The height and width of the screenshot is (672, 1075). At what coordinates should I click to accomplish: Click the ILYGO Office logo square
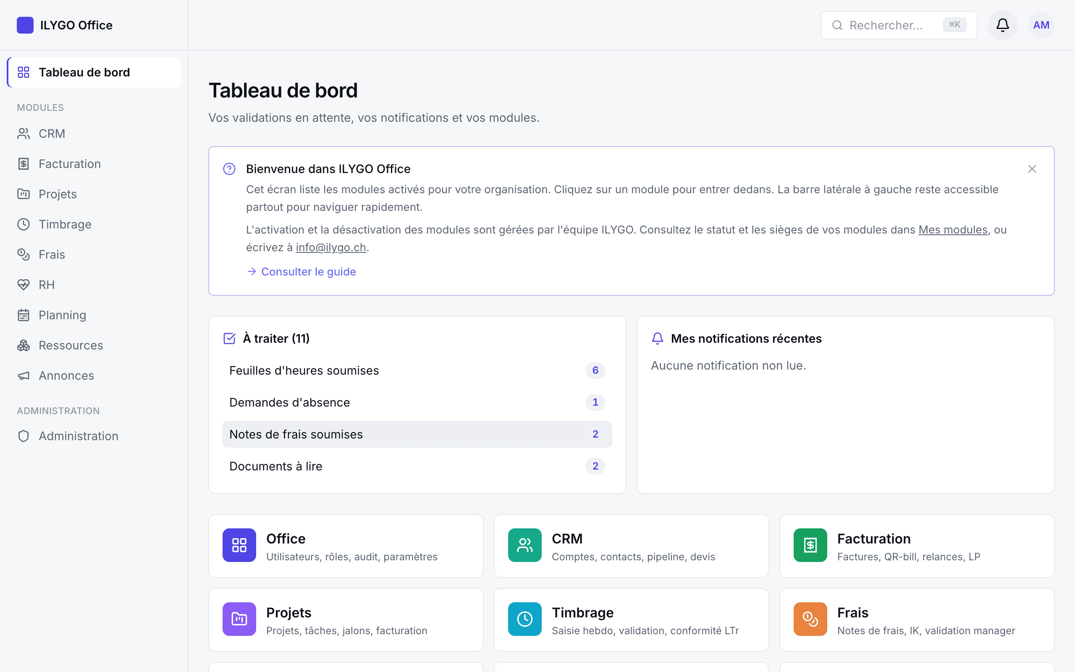click(25, 25)
